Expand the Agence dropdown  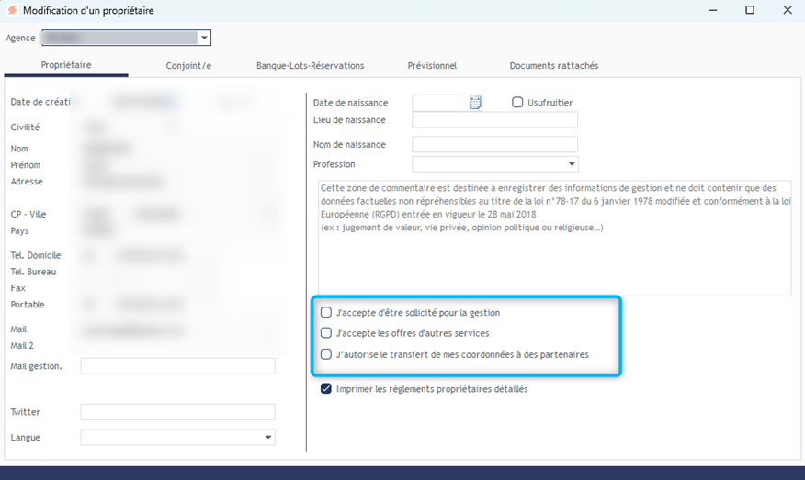tap(204, 39)
